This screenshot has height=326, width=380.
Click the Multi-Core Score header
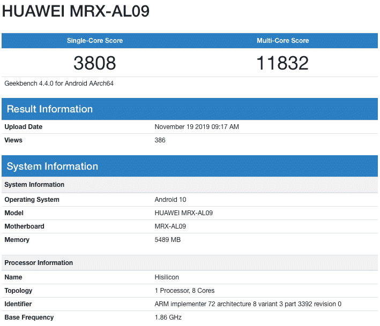(x=283, y=41)
